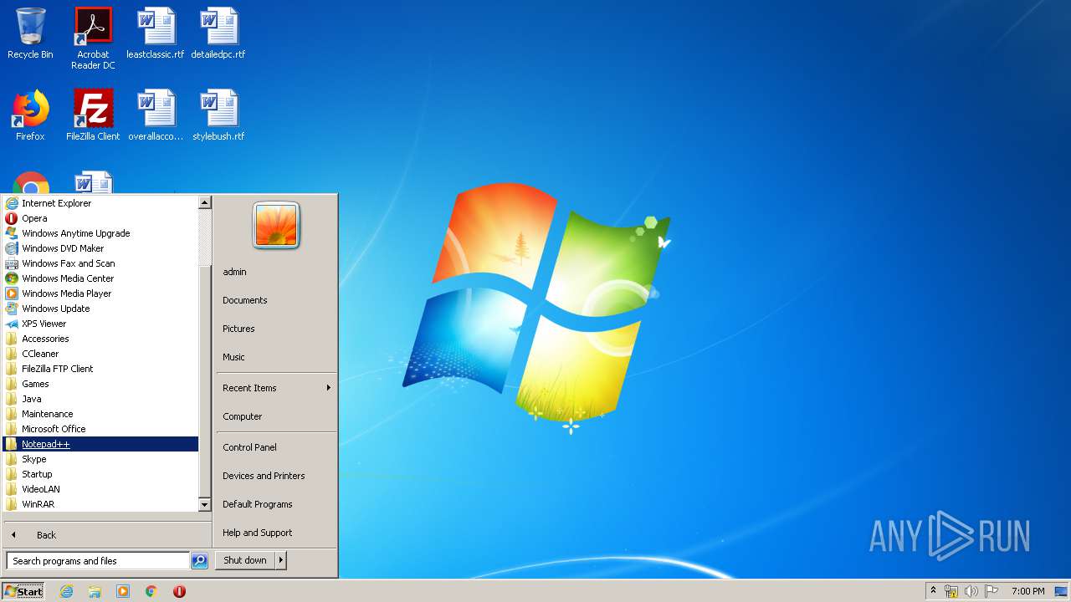The image size is (1071, 602).
Task: Select the Recycle Bin desktop icon
Action: 30,33
